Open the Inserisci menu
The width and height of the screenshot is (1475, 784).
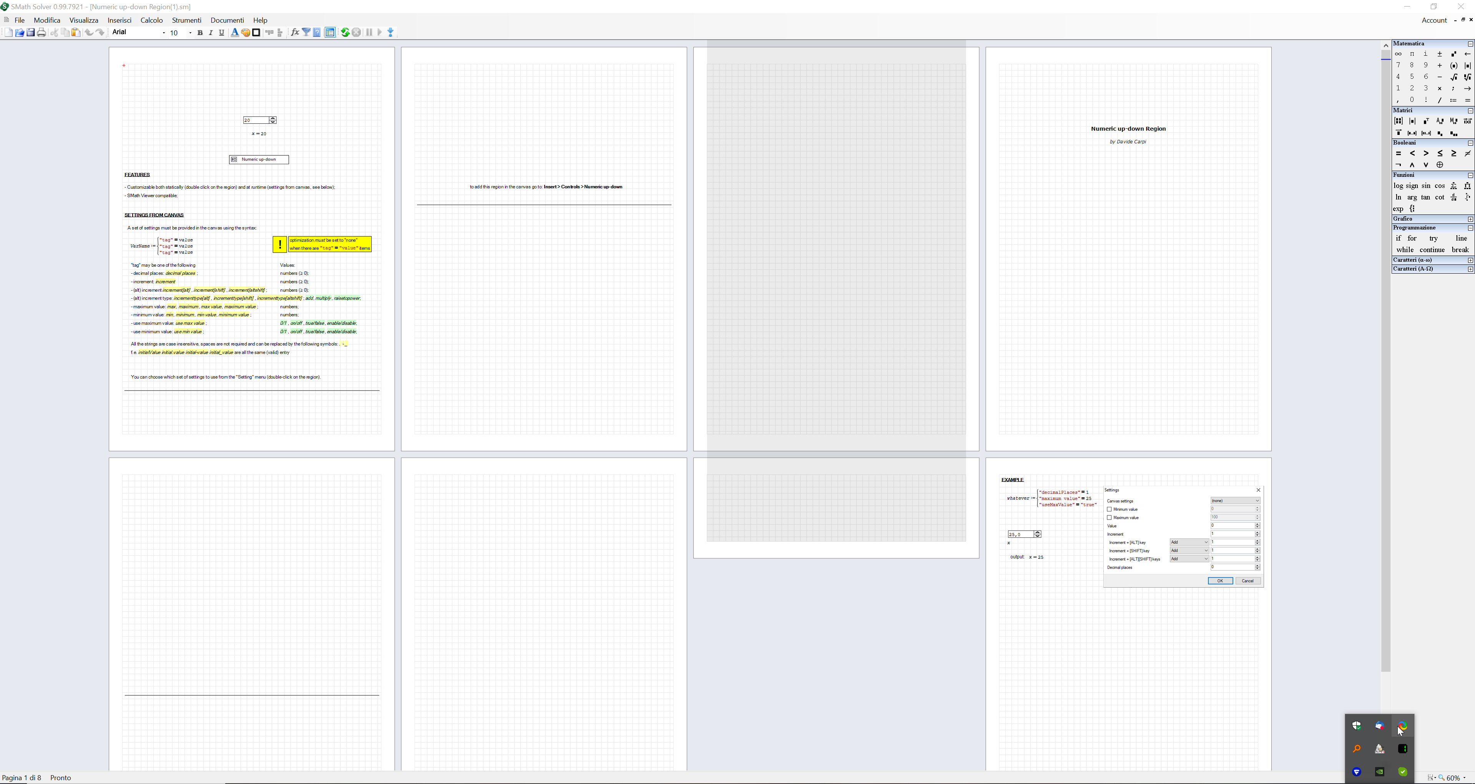[119, 20]
